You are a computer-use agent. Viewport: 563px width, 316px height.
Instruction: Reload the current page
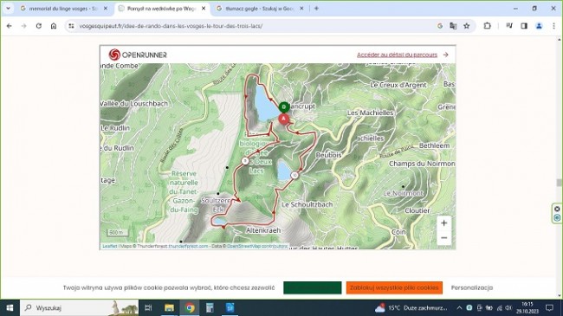[39, 26]
